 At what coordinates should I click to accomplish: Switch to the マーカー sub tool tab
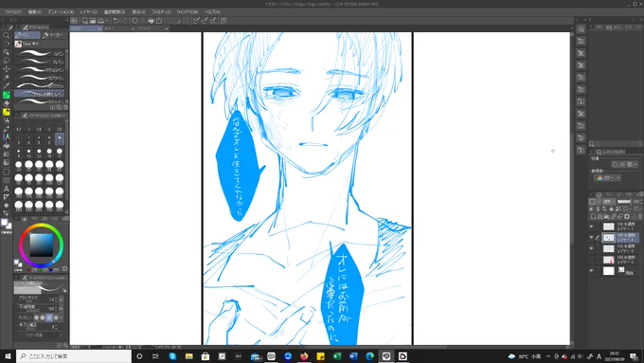(x=53, y=35)
